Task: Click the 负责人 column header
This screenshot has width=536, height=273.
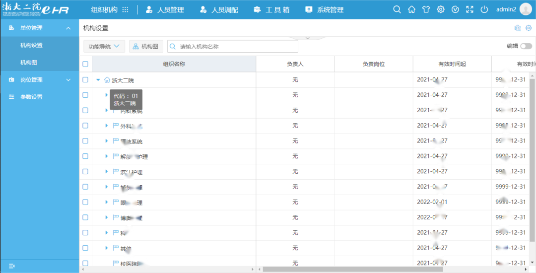Action: point(295,64)
